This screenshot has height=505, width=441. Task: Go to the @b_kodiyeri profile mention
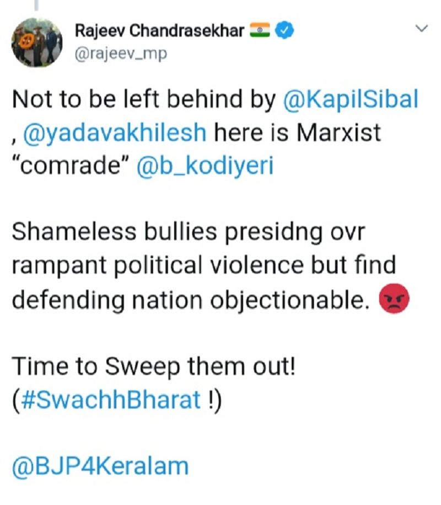(205, 167)
